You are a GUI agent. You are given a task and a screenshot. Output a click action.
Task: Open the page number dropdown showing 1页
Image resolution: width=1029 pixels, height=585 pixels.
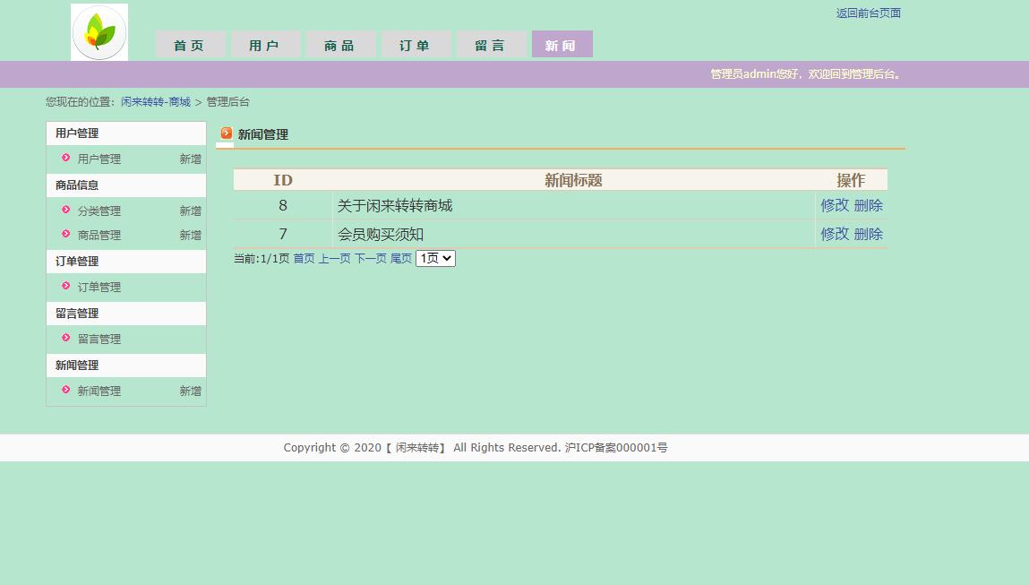tap(434, 258)
